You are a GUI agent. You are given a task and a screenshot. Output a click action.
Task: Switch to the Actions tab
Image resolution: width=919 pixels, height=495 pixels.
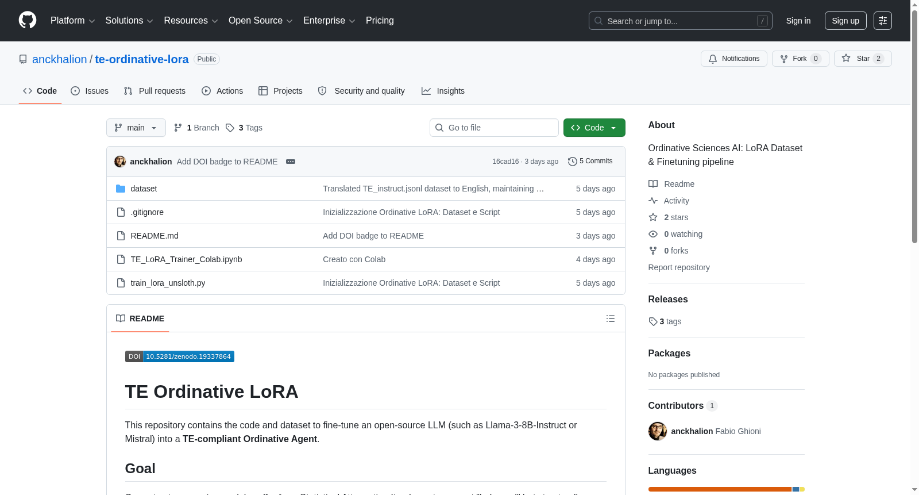pos(222,91)
